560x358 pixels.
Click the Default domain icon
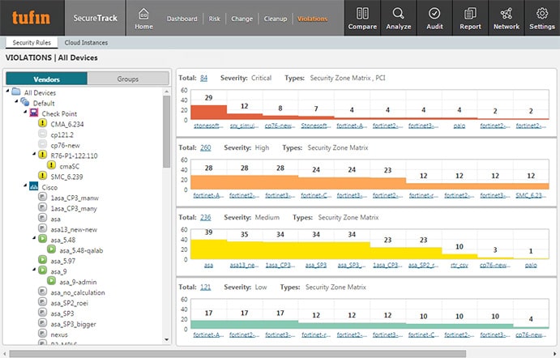[24, 102]
